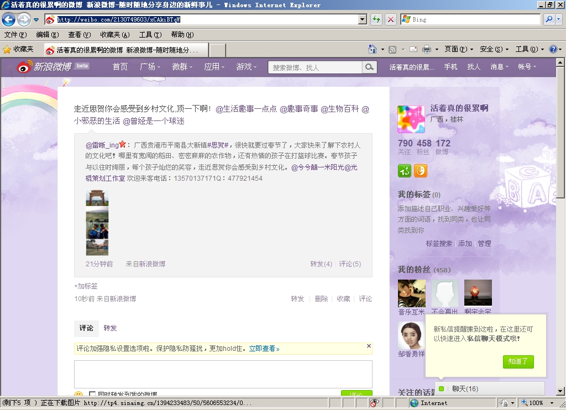Image resolution: width=566 pixels, height=410 pixels.
Task: Click the Print icon in toolbar
Action: pyautogui.click(x=426, y=50)
